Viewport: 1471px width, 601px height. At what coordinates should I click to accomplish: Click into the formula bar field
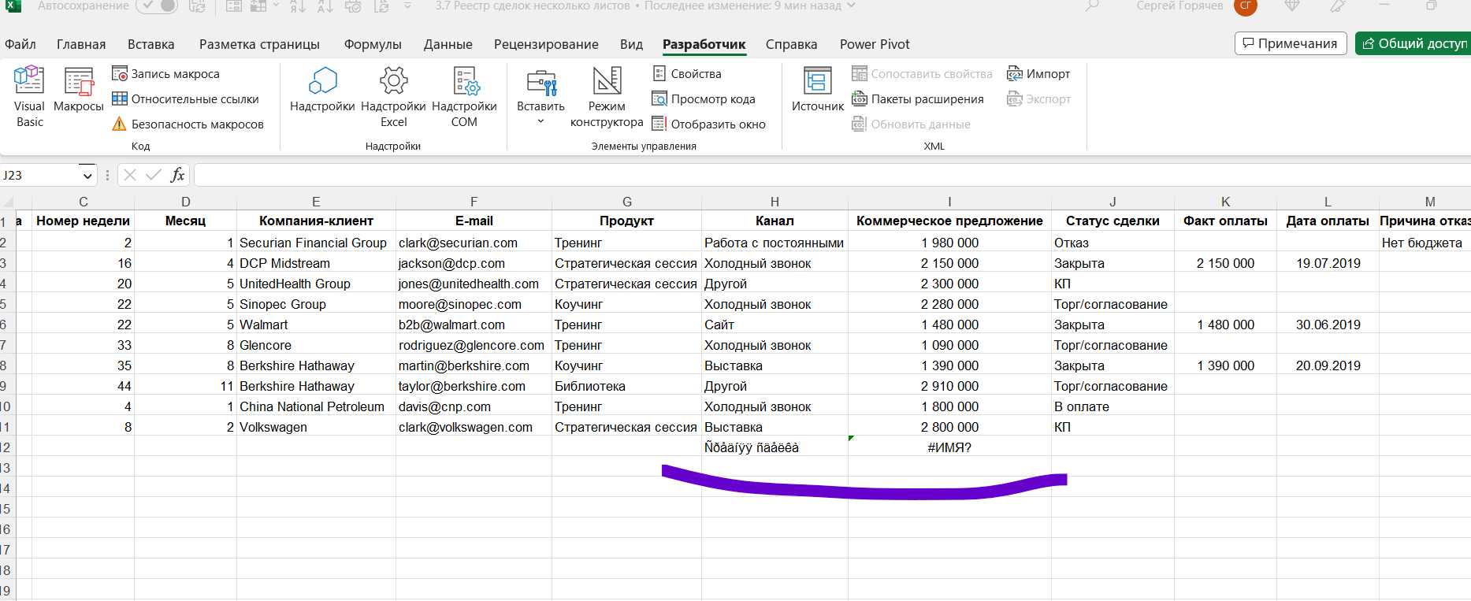pos(832,175)
